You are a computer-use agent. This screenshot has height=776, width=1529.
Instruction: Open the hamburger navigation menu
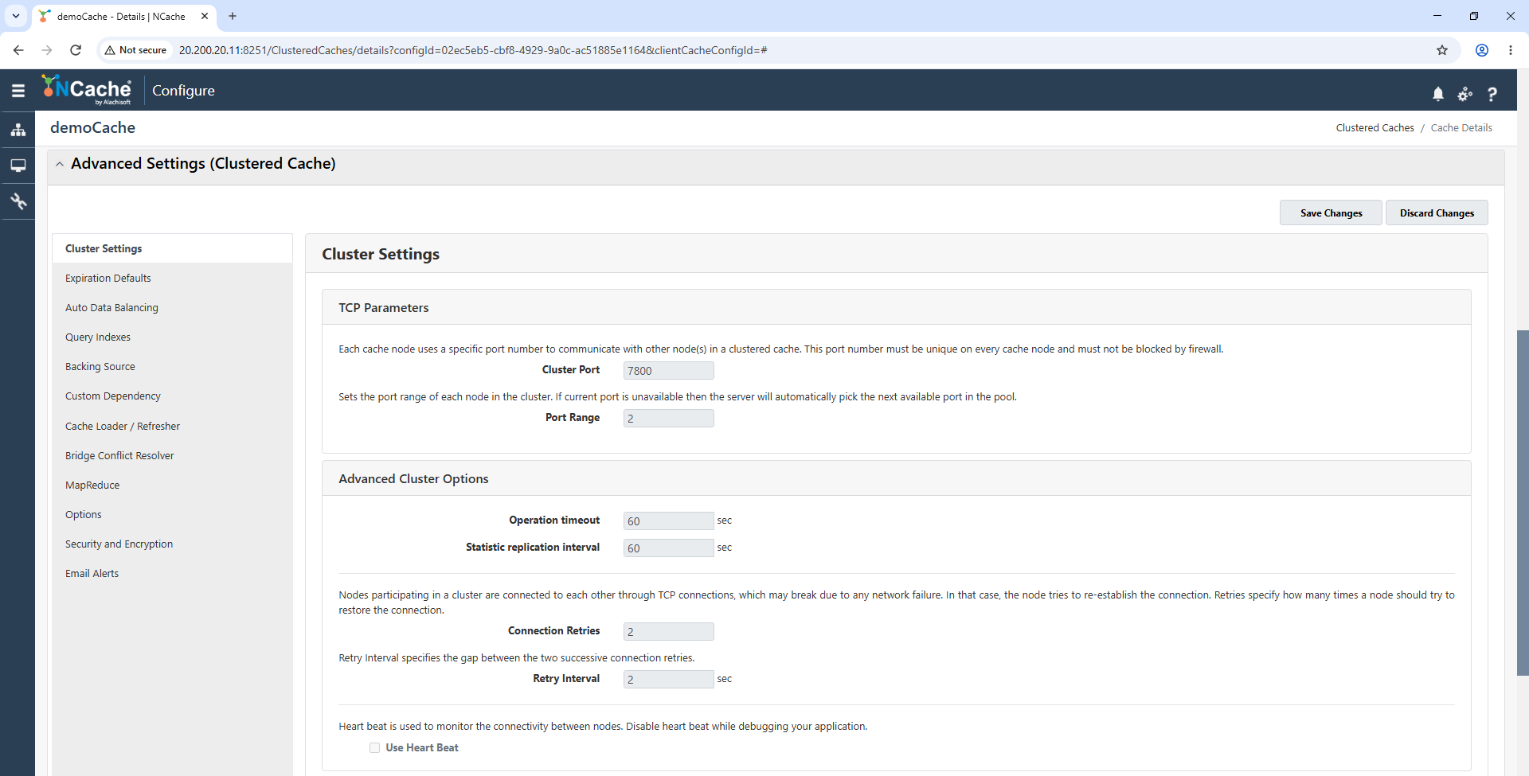tap(18, 91)
